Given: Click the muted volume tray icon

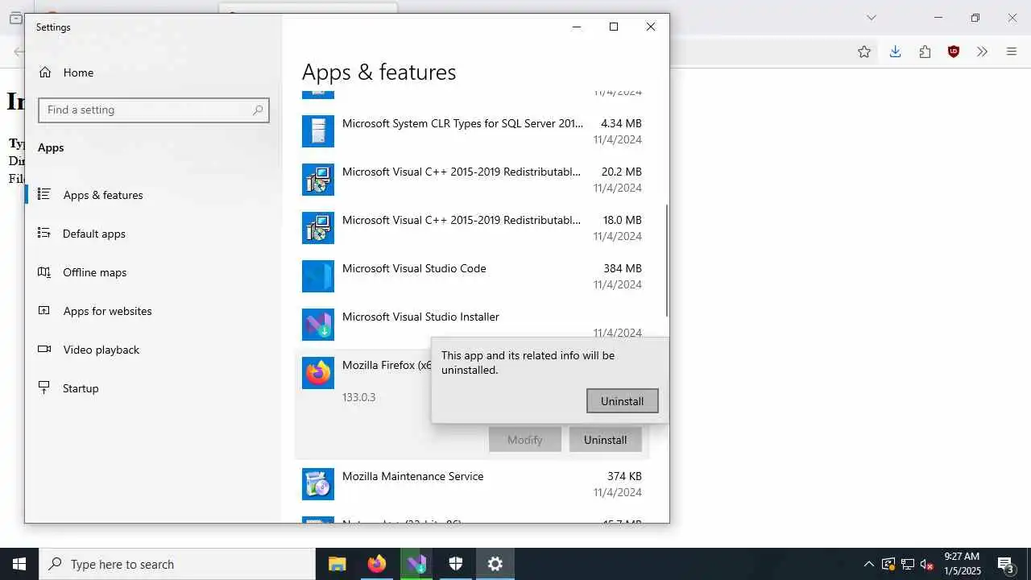Looking at the screenshot, I should pos(927,564).
